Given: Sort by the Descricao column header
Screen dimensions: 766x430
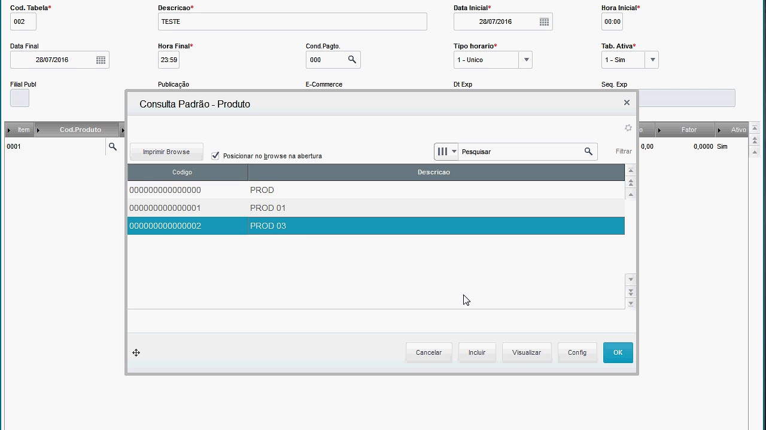Looking at the screenshot, I should [x=436, y=172].
